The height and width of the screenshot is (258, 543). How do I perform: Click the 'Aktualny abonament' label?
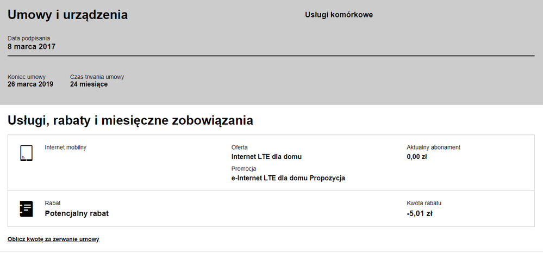[433, 148]
